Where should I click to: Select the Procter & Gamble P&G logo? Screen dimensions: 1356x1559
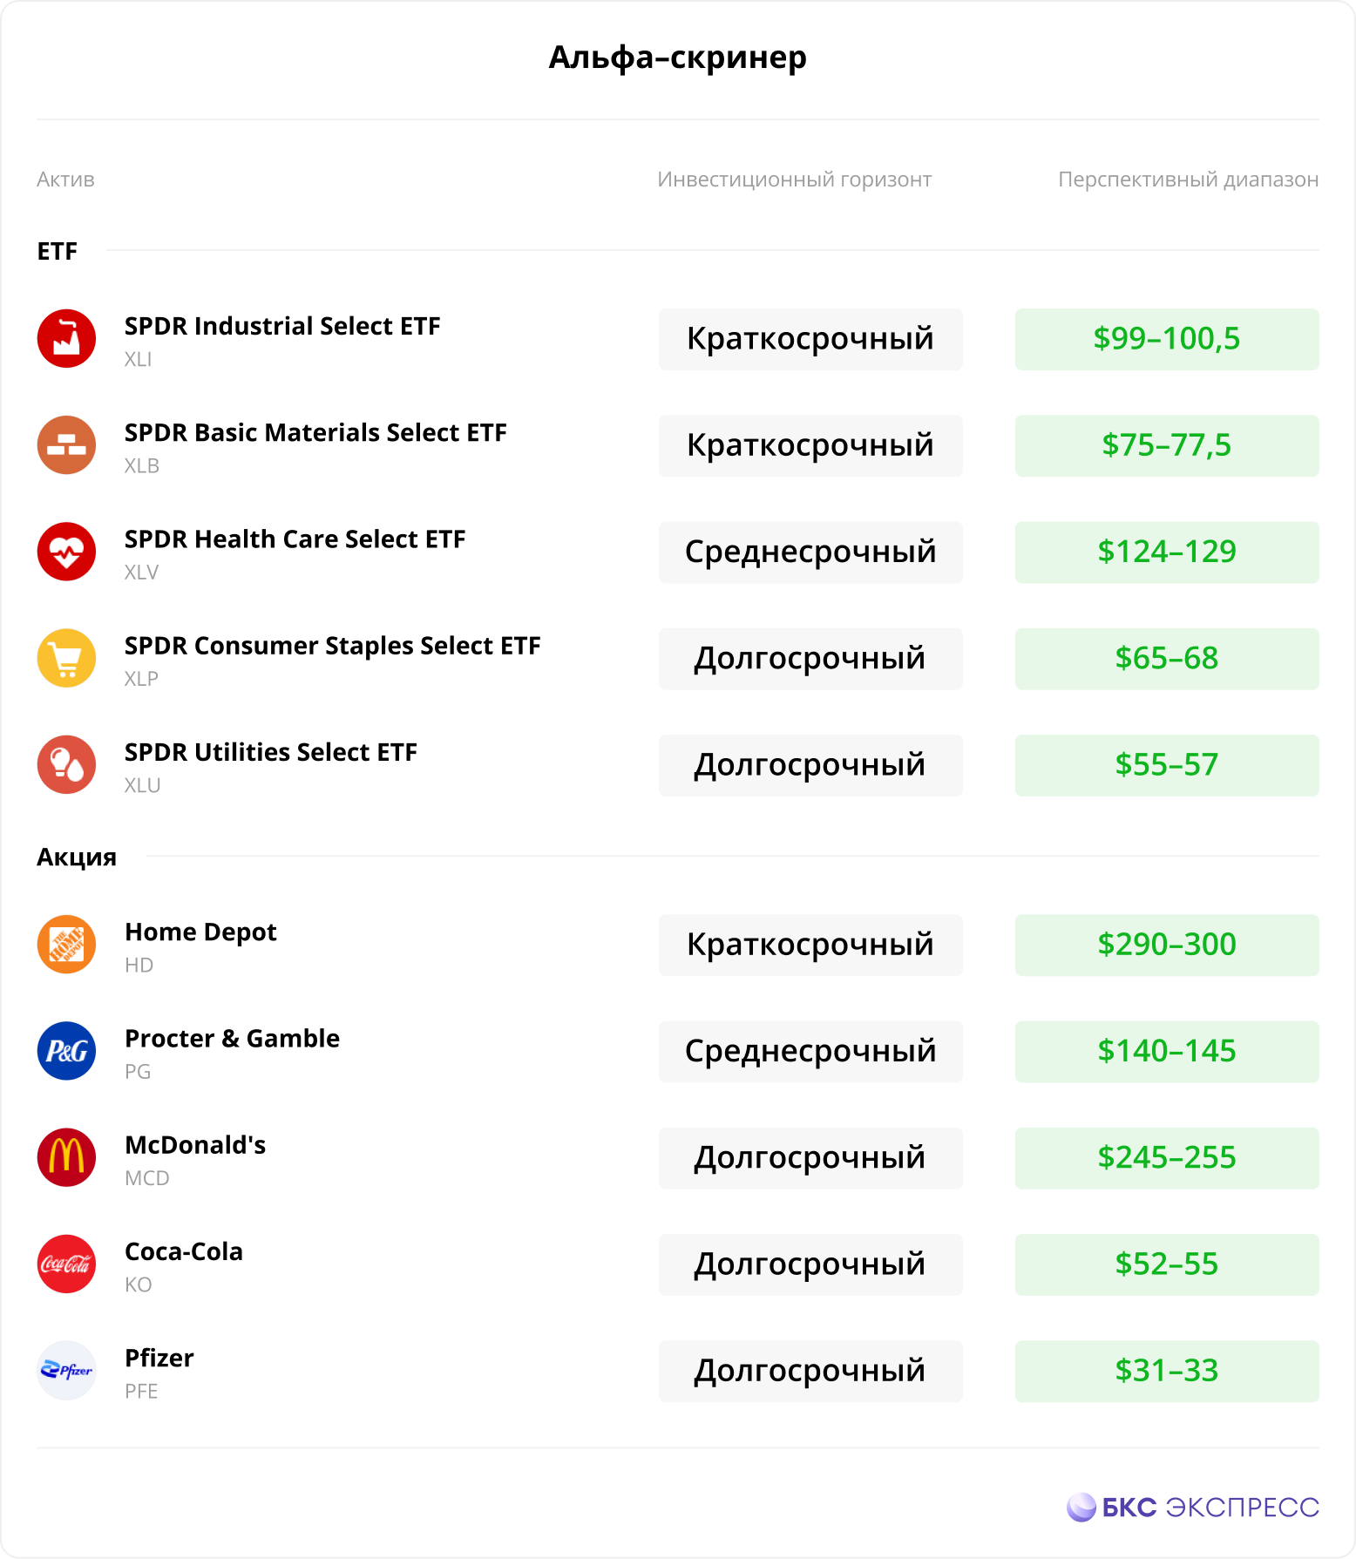click(66, 1051)
